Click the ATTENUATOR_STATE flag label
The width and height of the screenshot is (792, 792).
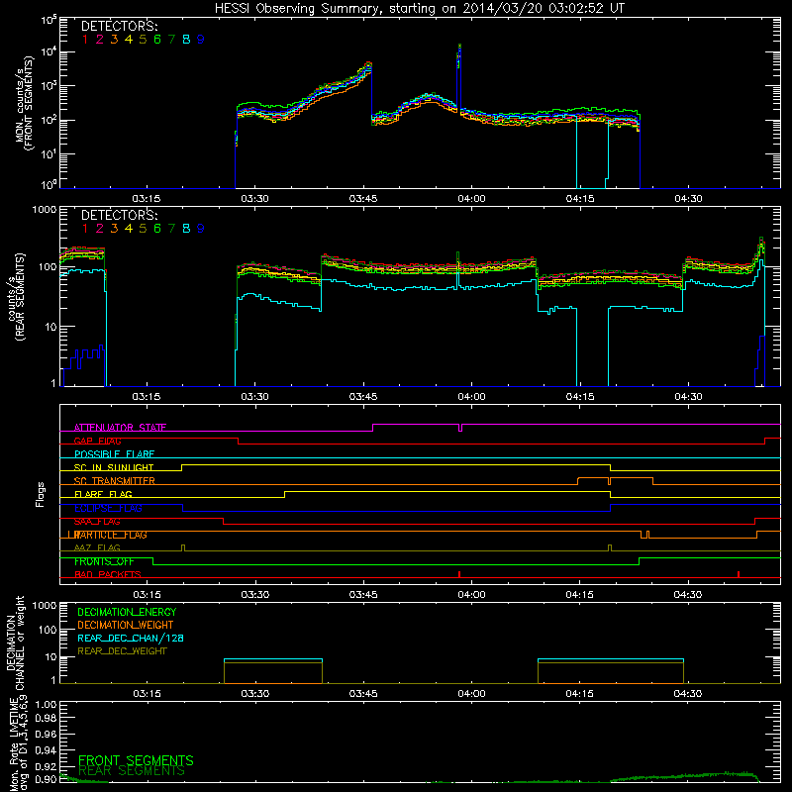(120, 428)
